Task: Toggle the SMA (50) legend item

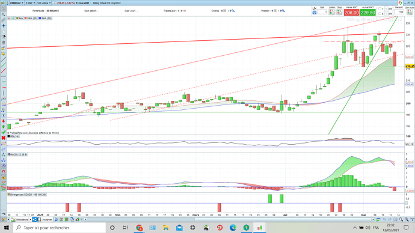Action: 45,18
